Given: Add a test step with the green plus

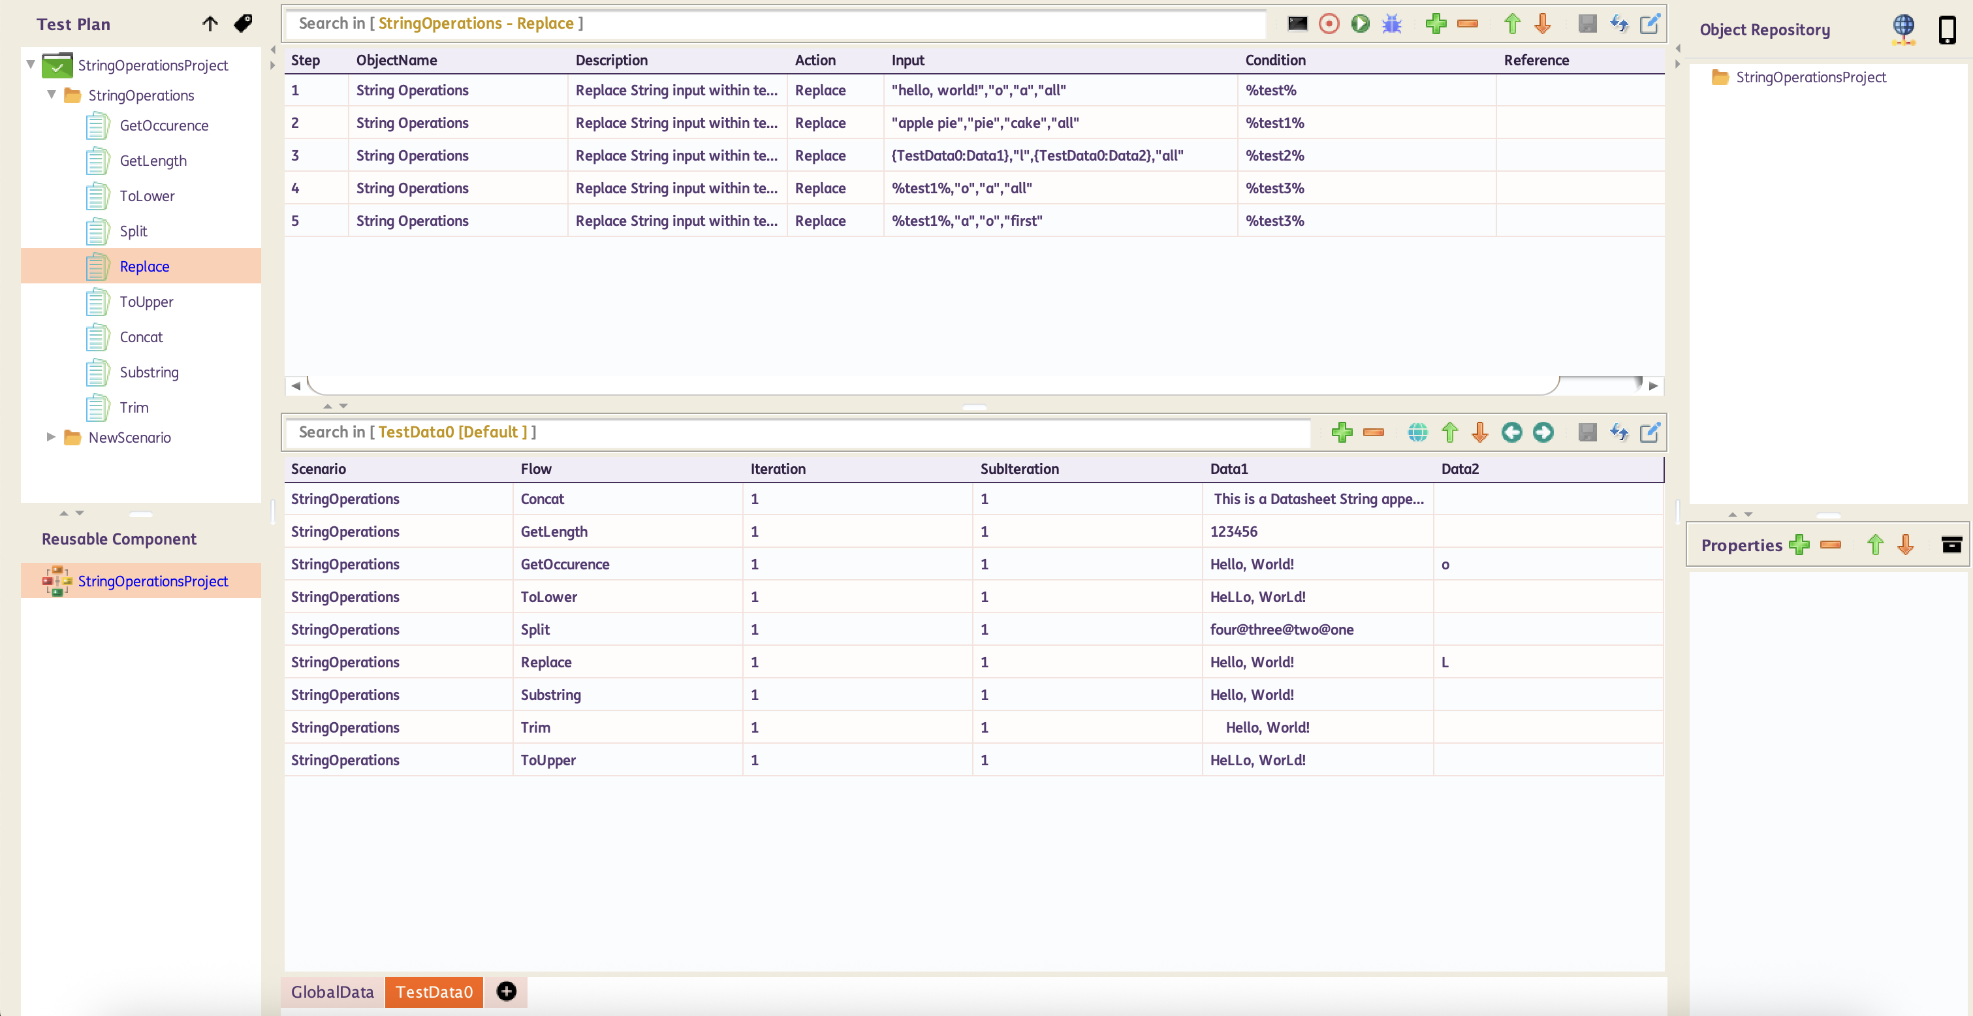Looking at the screenshot, I should pyautogui.click(x=1436, y=24).
